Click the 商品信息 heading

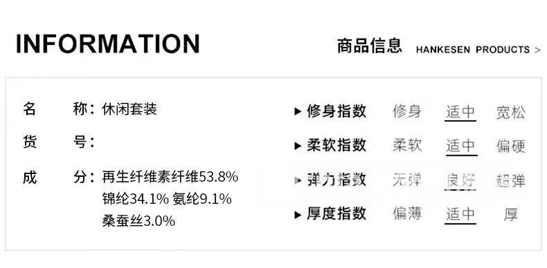369,46
